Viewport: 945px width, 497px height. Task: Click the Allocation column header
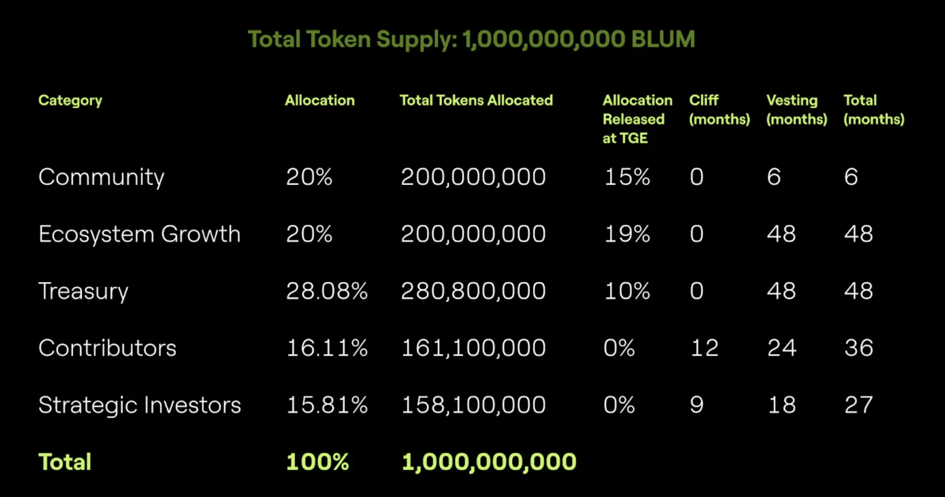click(x=320, y=100)
